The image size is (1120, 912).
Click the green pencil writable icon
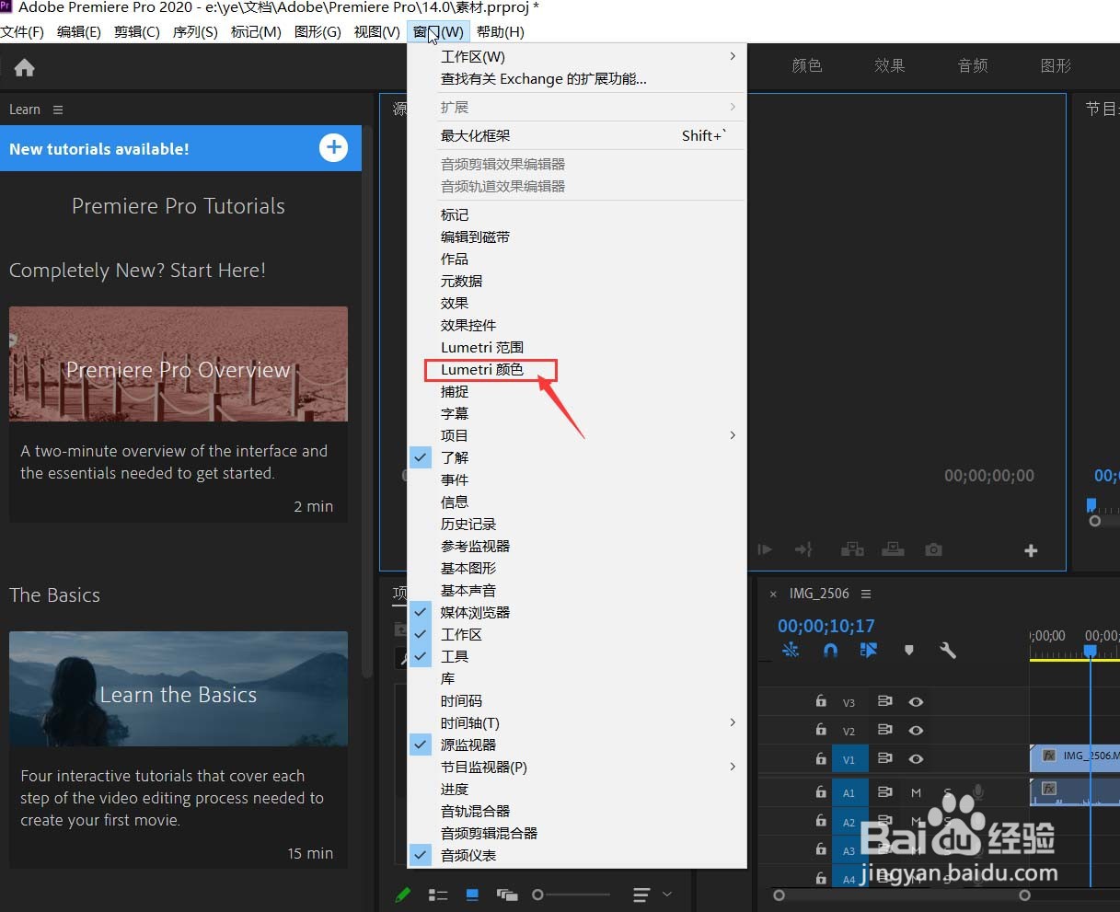click(x=402, y=894)
